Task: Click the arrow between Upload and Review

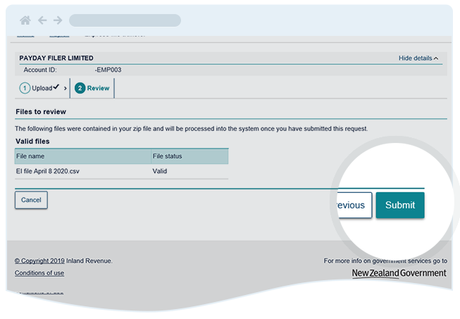Action: click(x=66, y=88)
